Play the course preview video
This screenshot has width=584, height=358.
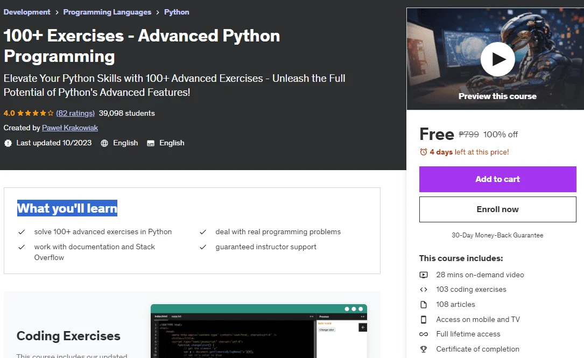click(x=497, y=59)
